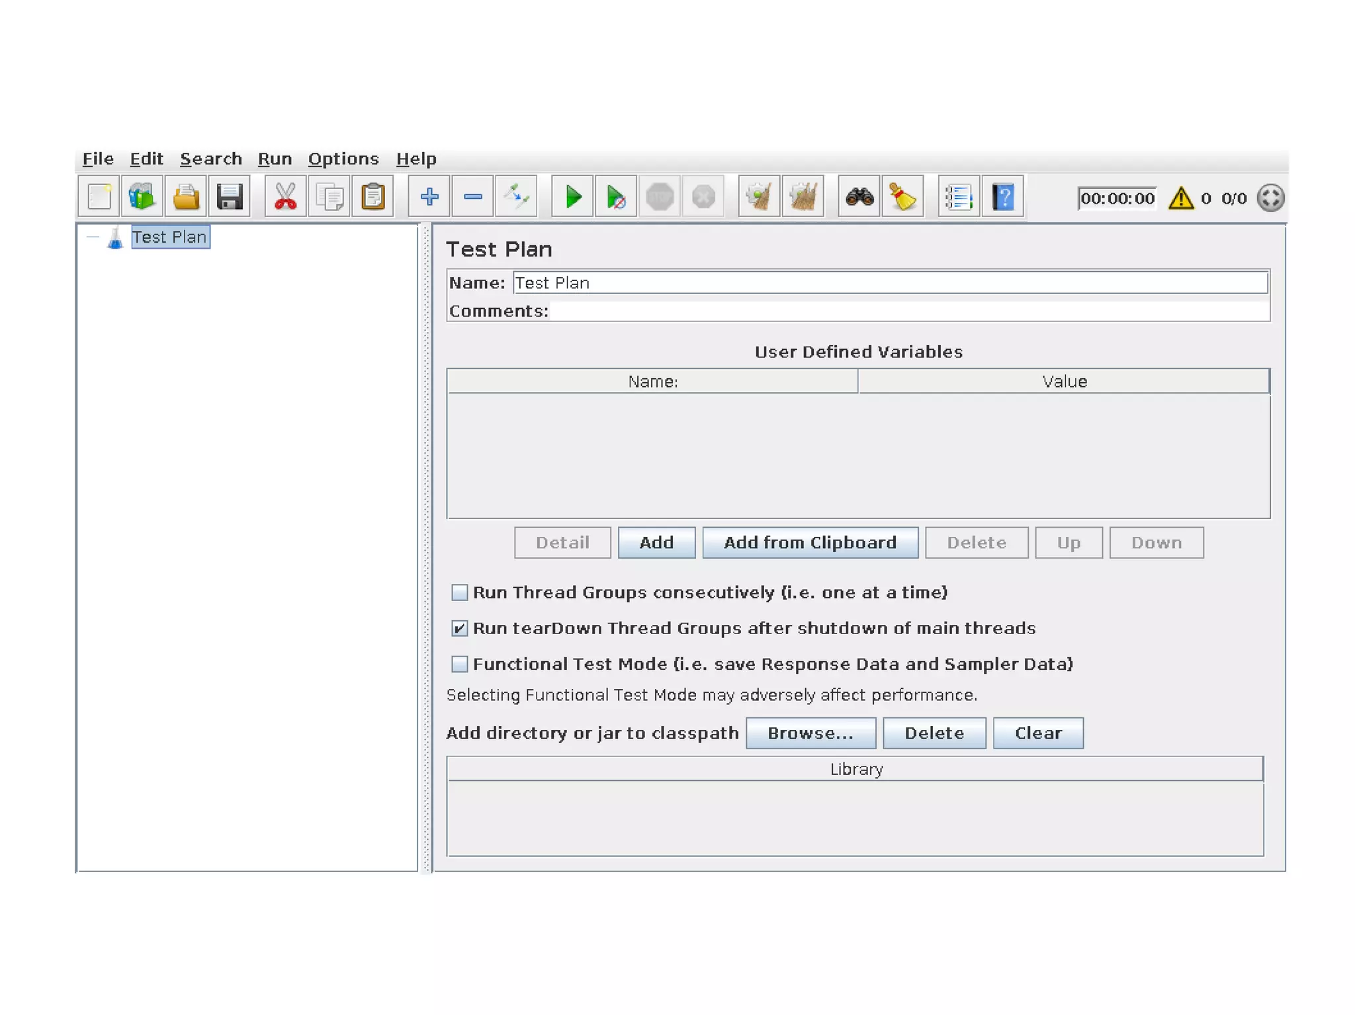Screen dimensions: 1355x1015
Task: Click the Name text field
Action: coord(890,283)
